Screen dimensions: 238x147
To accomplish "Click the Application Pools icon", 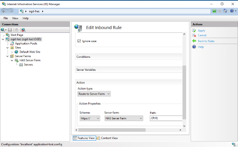I will (x=12, y=43).
